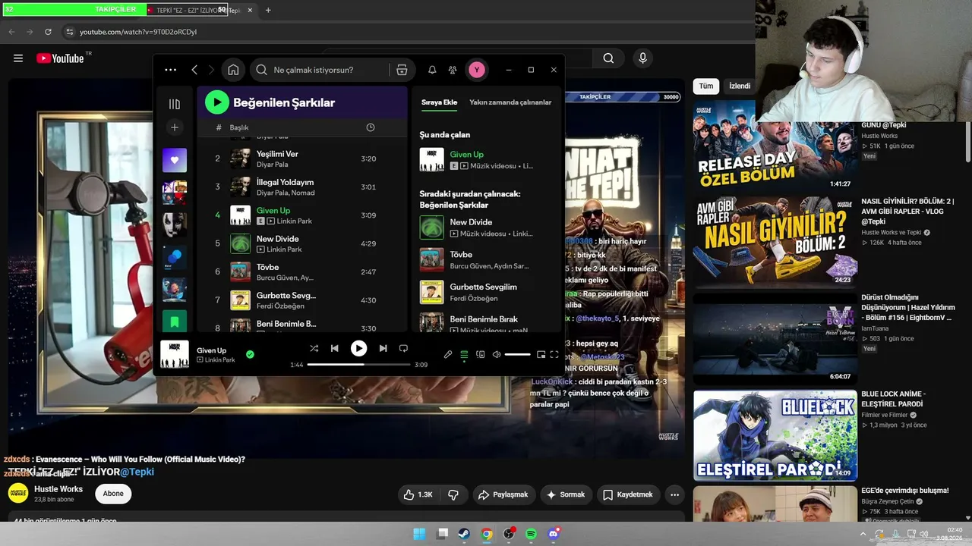Open Connect to a device in Spotify
972x546 pixels.
click(480, 354)
